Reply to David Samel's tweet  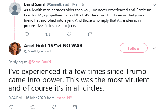[27, 34]
